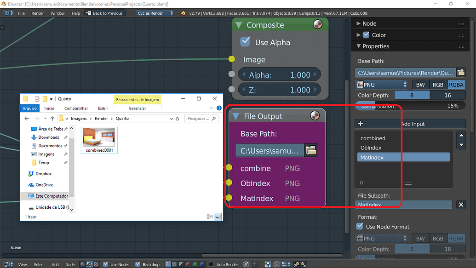Toggle Use Node Format checkbox
This screenshot has width=476, height=268.
[x=360, y=226]
